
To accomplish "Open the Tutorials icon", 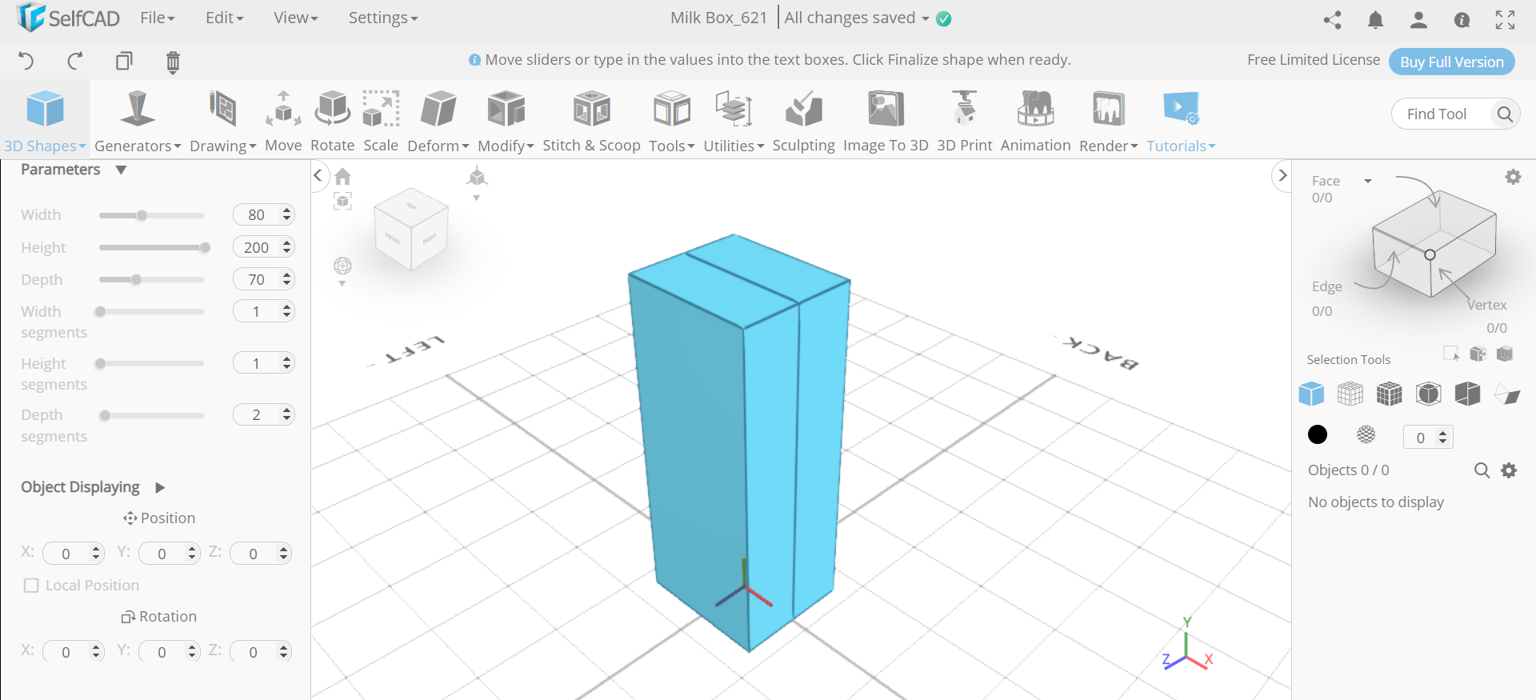I will [1181, 121].
